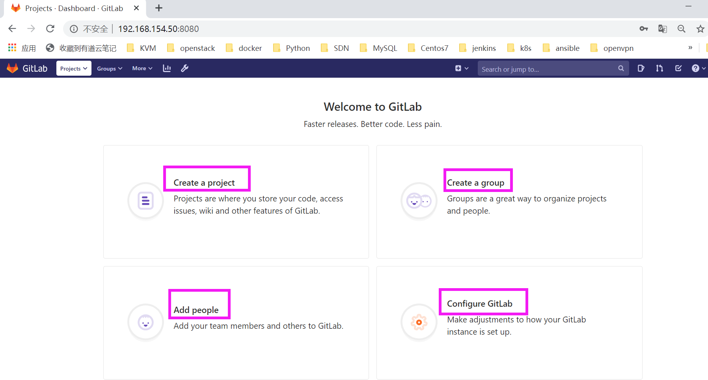Click the search magnifier icon
This screenshot has width=708, height=380.
(621, 68)
